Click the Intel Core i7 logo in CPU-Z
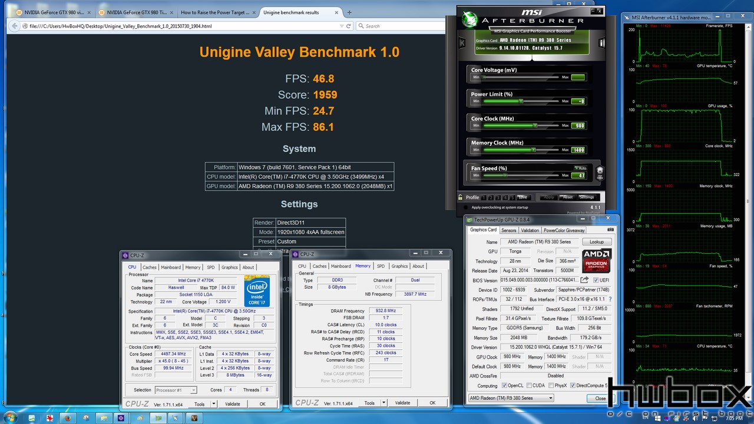754x424 pixels. pos(257,291)
